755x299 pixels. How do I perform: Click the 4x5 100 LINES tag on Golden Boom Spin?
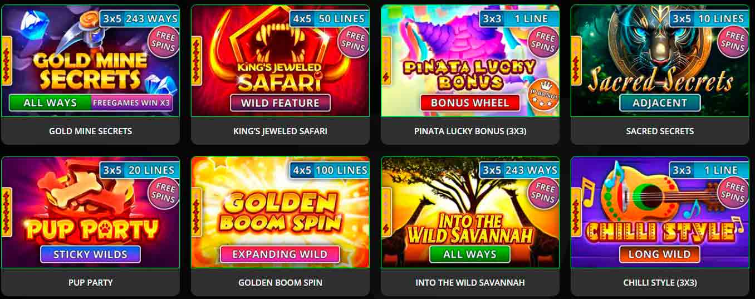pyautogui.click(x=329, y=170)
